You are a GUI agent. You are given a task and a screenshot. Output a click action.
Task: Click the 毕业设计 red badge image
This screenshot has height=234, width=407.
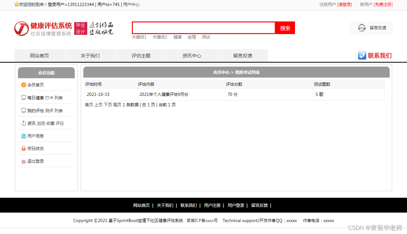point(80,28)
